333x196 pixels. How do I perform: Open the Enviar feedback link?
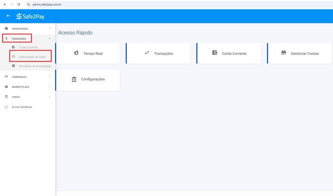[x=22, y=107]
